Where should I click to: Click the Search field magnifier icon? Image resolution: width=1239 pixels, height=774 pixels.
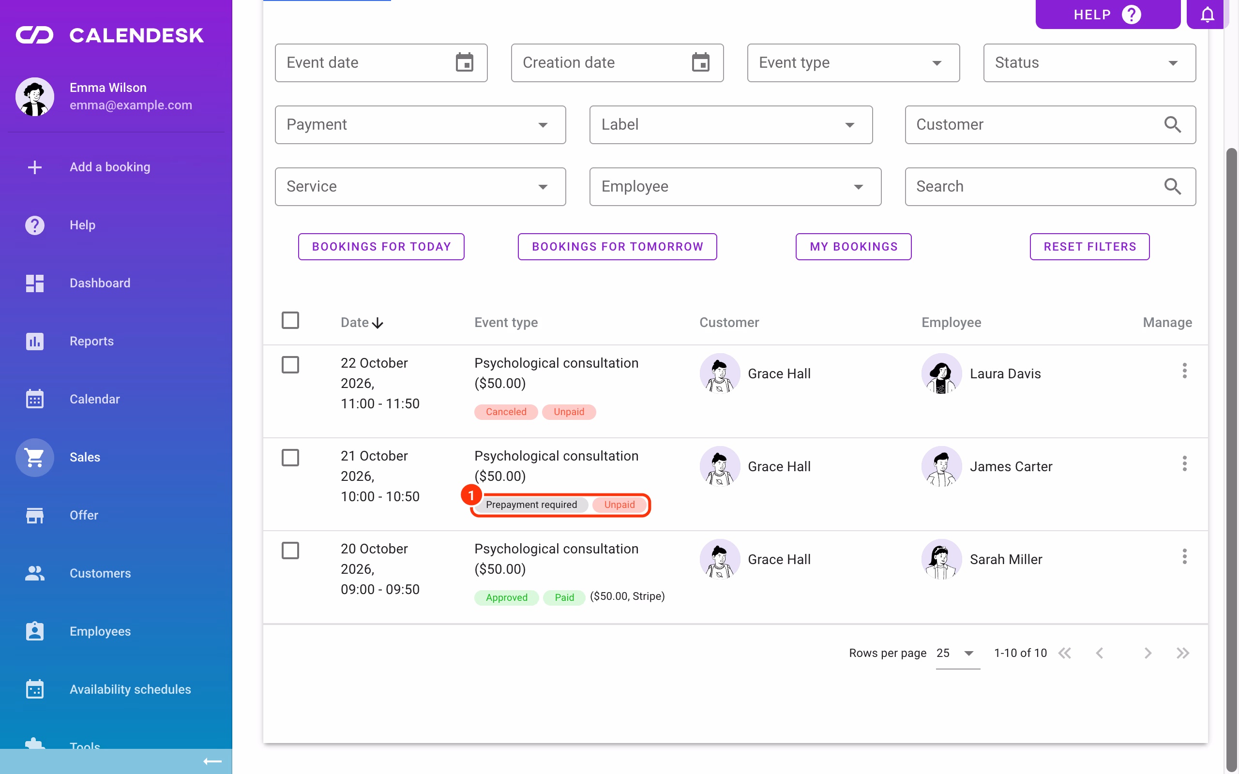1172,186
